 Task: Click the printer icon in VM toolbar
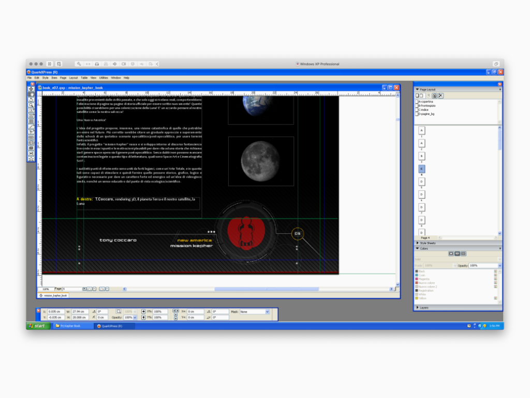pyautogui.click(x=97, y=64)
